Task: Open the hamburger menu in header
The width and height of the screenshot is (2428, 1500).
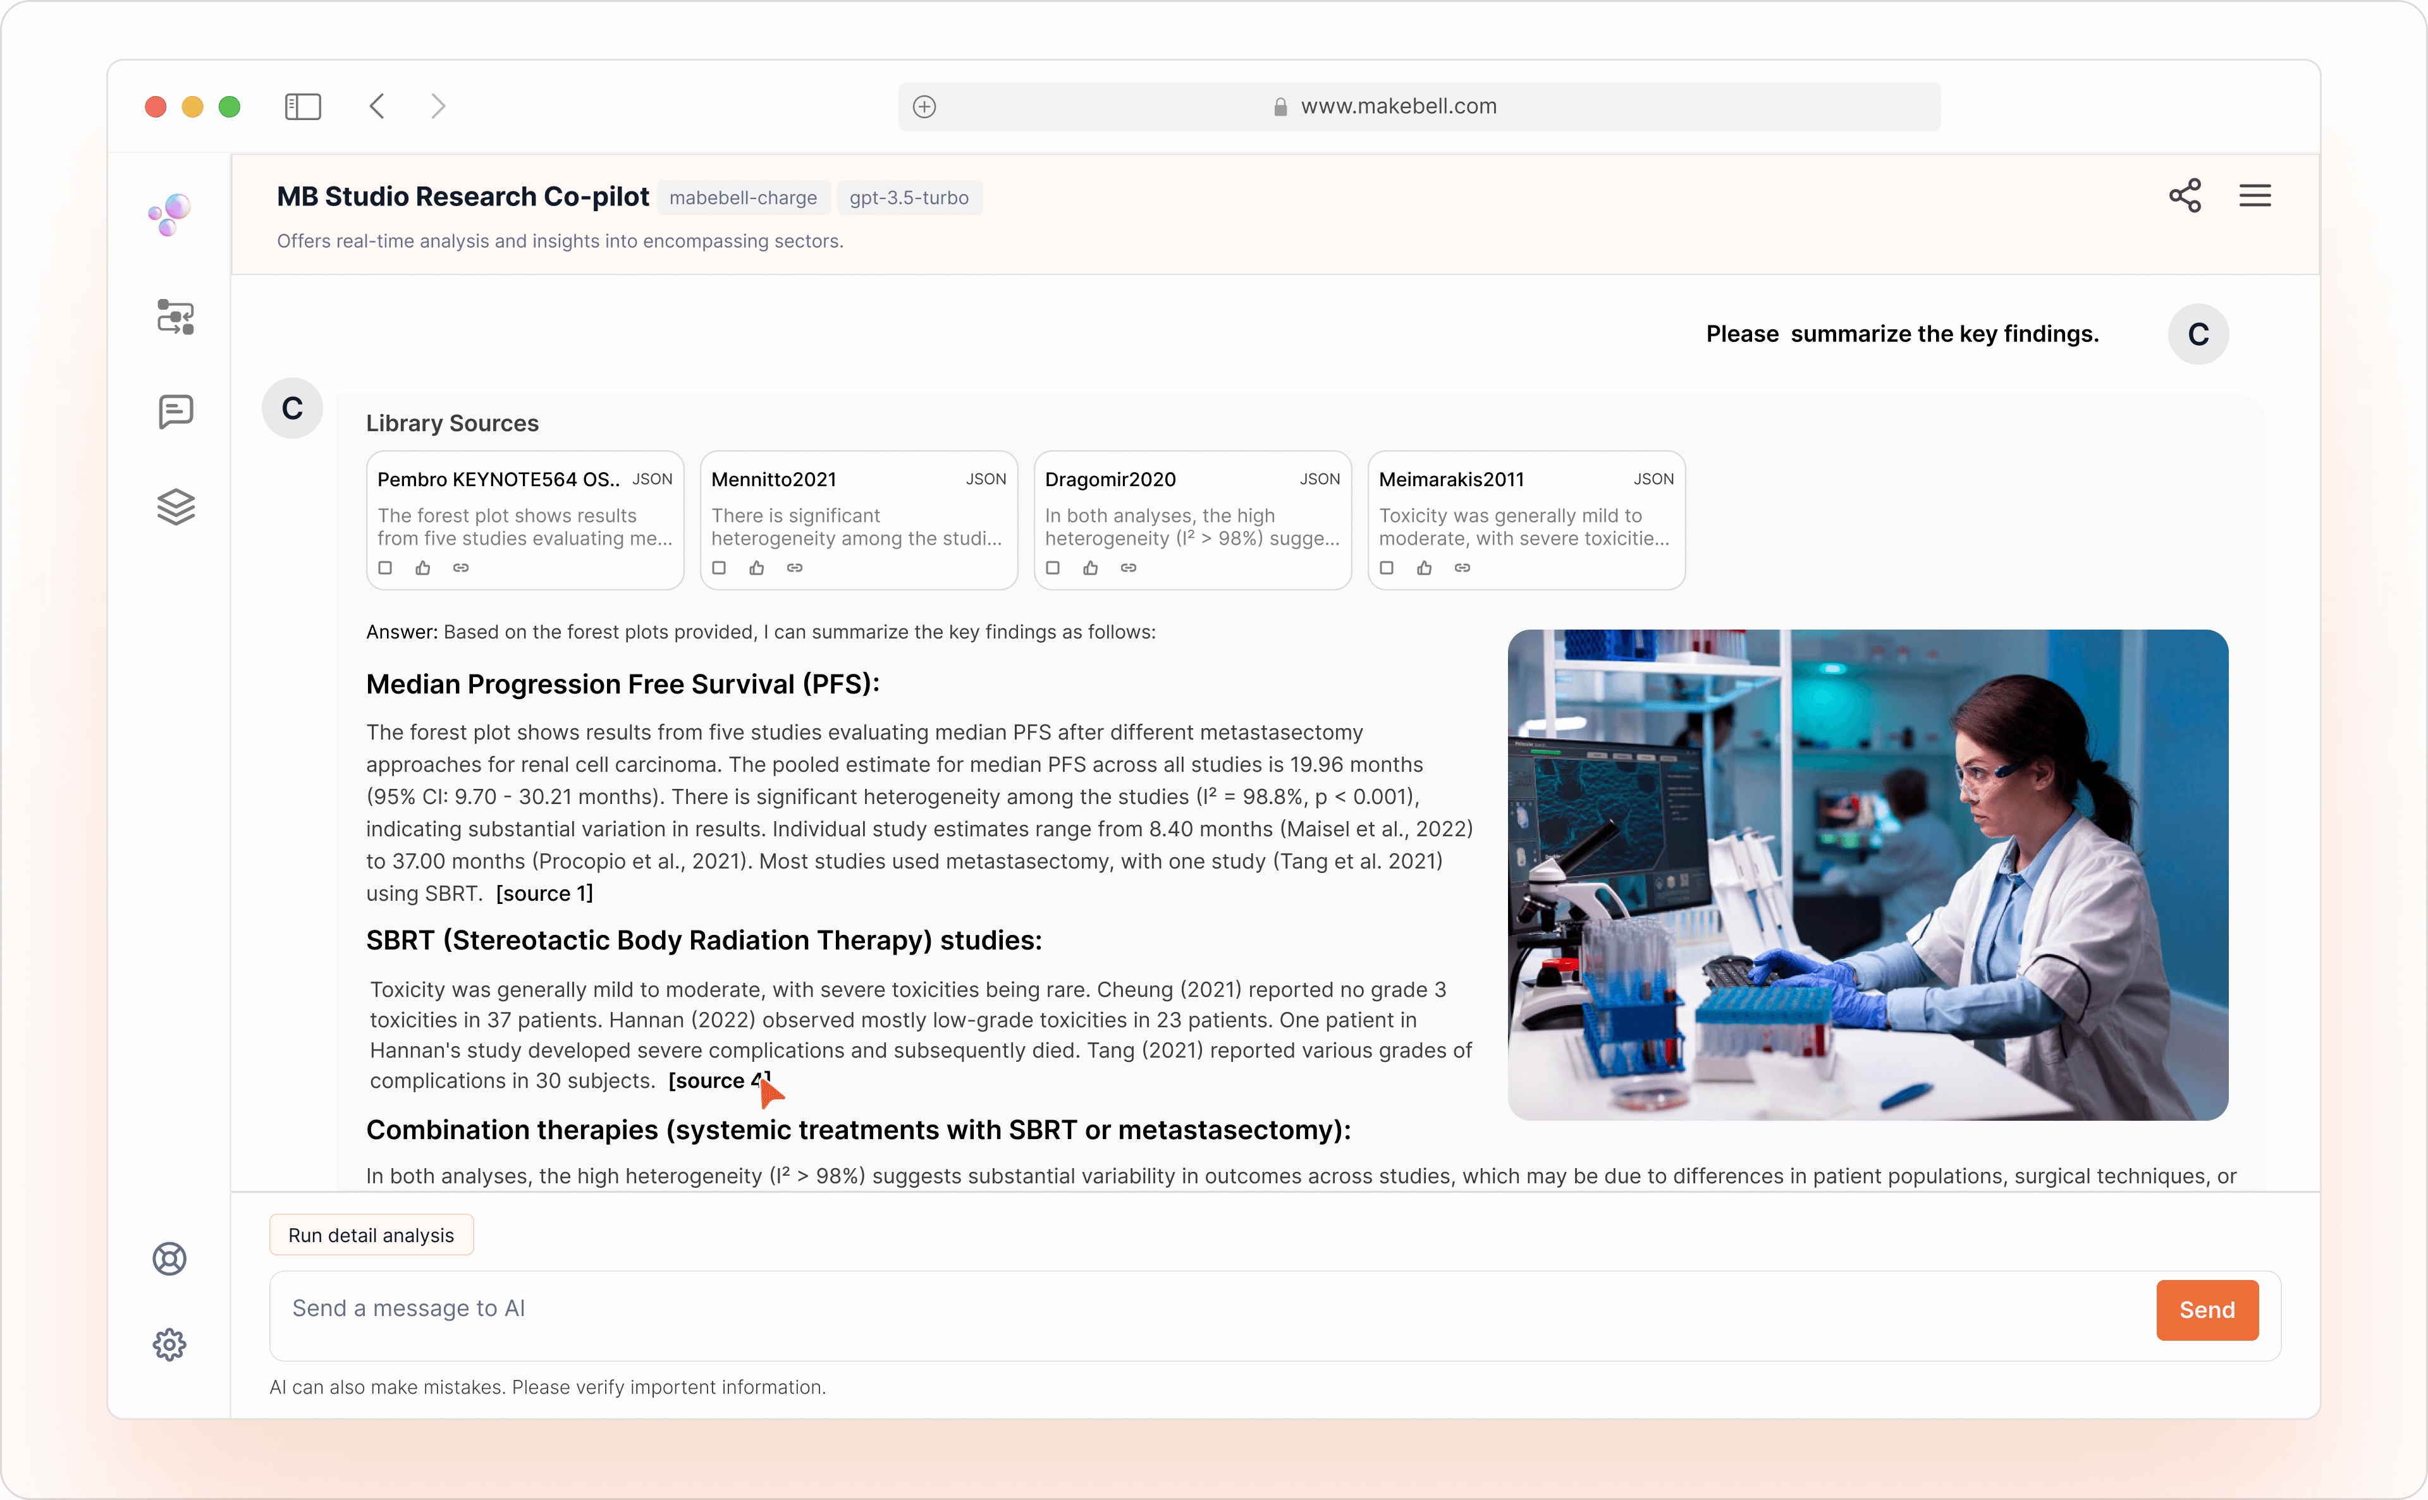Action: [x=2254, y=195]
